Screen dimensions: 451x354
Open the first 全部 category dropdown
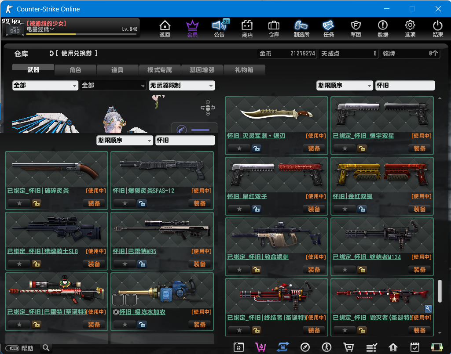click(x=45, y=85)
